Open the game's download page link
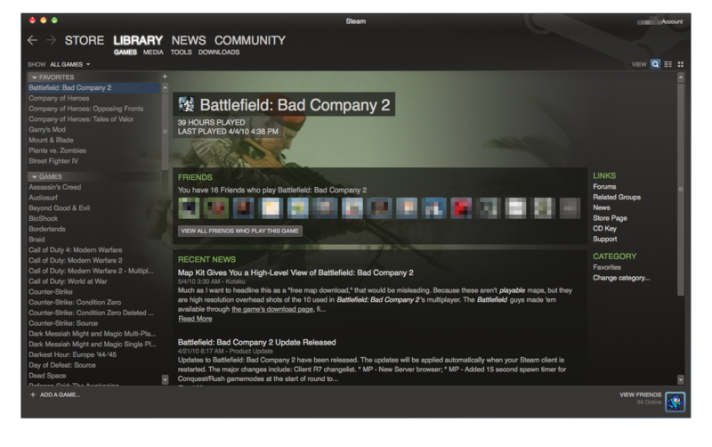Image resolution: width=712 pixels, height=447 pixels. pos(272,309)
